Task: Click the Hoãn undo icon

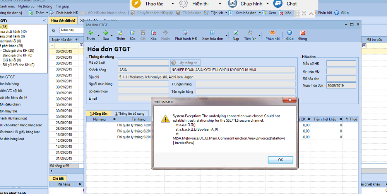Action: (165, 35)
